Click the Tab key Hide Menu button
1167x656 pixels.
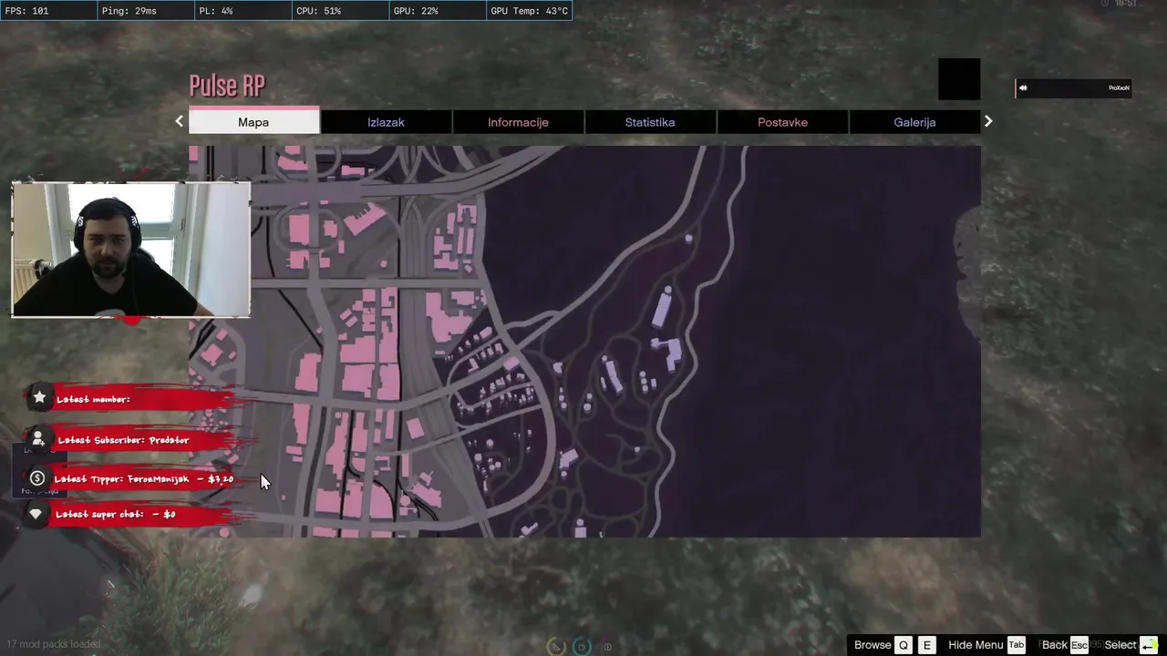(1017, 645)
